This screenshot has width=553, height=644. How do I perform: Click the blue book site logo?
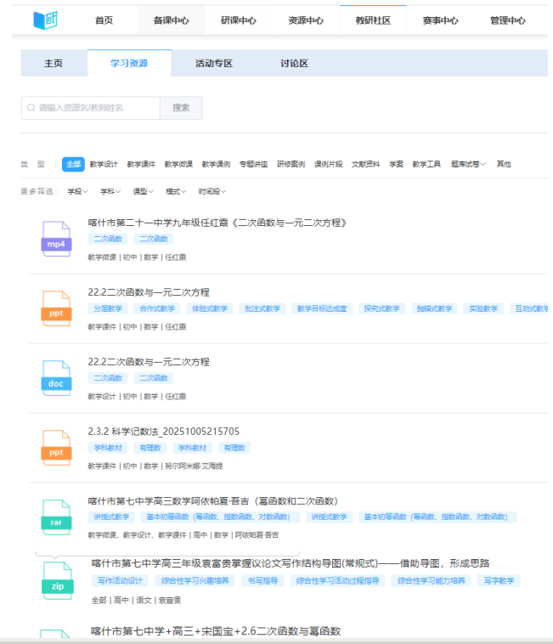click(x=45, y=20)
